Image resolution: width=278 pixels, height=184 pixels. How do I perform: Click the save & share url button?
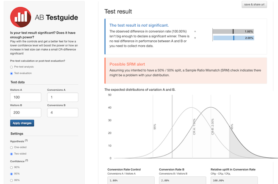(254, 4)
